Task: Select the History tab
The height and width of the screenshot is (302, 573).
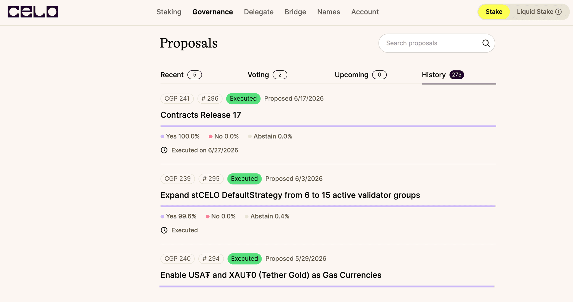Action: (443, 75)
